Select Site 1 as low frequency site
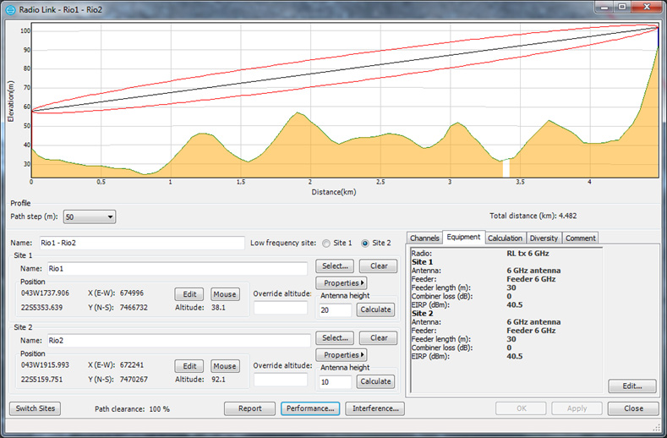The width and height of the screenshot is (667, 438). [x=326, y=244]
